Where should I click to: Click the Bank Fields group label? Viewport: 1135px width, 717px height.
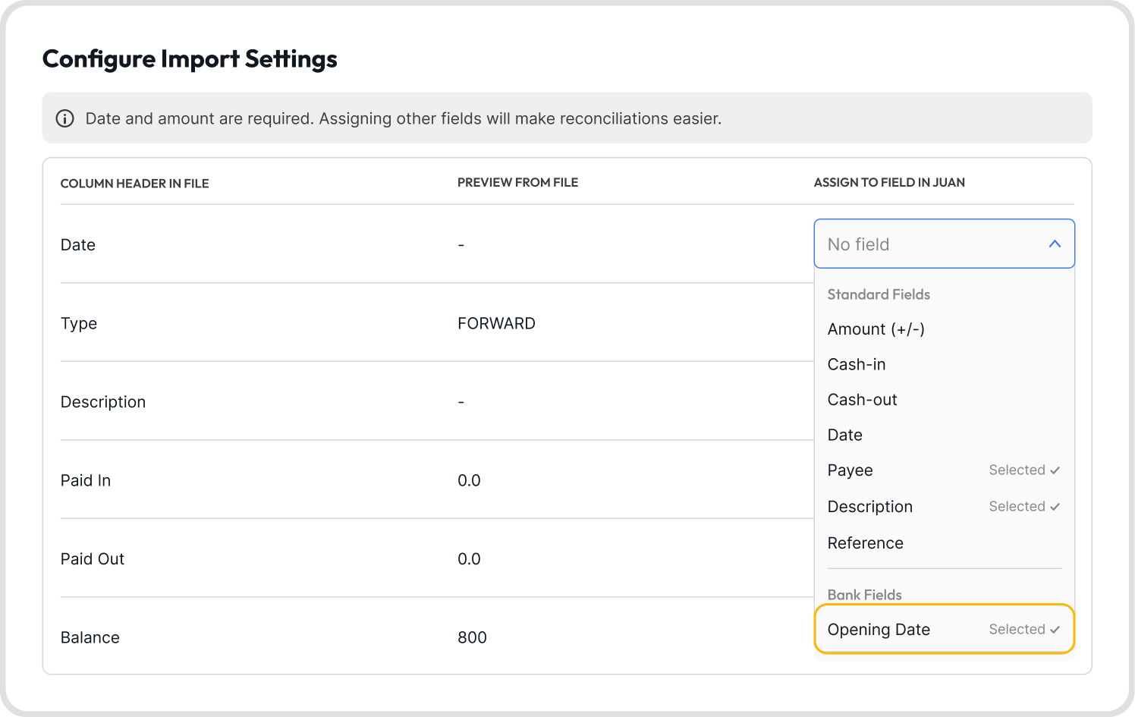point(865,595)
